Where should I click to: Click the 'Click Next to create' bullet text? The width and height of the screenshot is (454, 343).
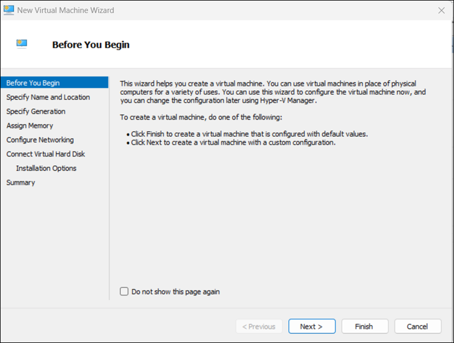coord(233,143)
